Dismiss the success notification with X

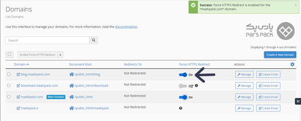tap(296, 5)
